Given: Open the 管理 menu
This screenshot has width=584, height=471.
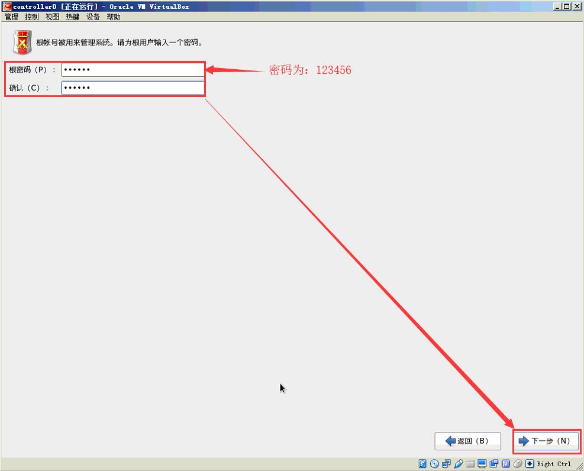Looking at the screenshot, I should 12,17.
